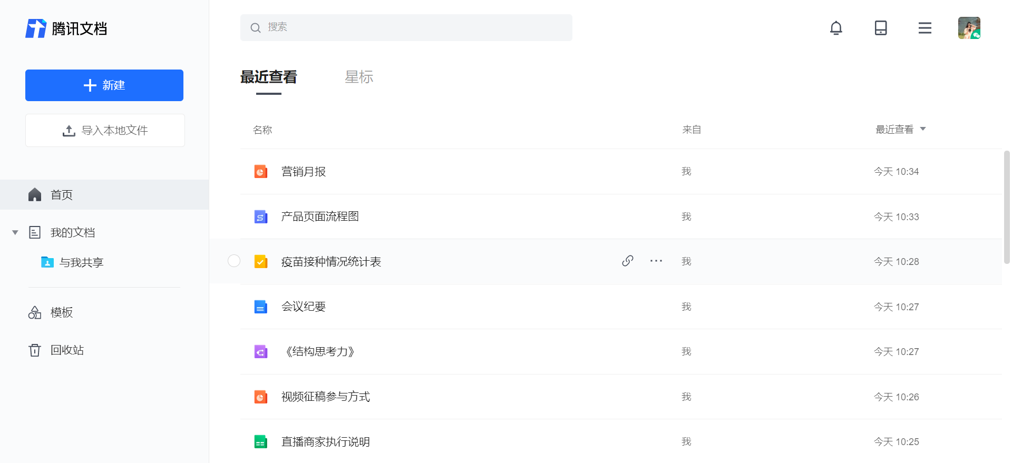Open 与我共享 folder in sidebar
This screenshot has width=1012, height=463.
click(x=81, y=262)
